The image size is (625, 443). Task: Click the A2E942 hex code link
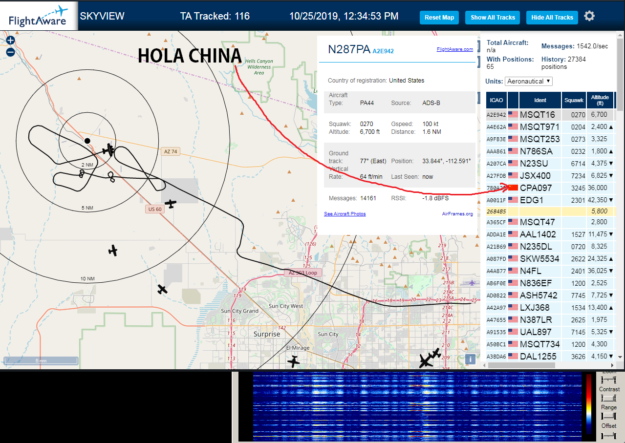383,51
